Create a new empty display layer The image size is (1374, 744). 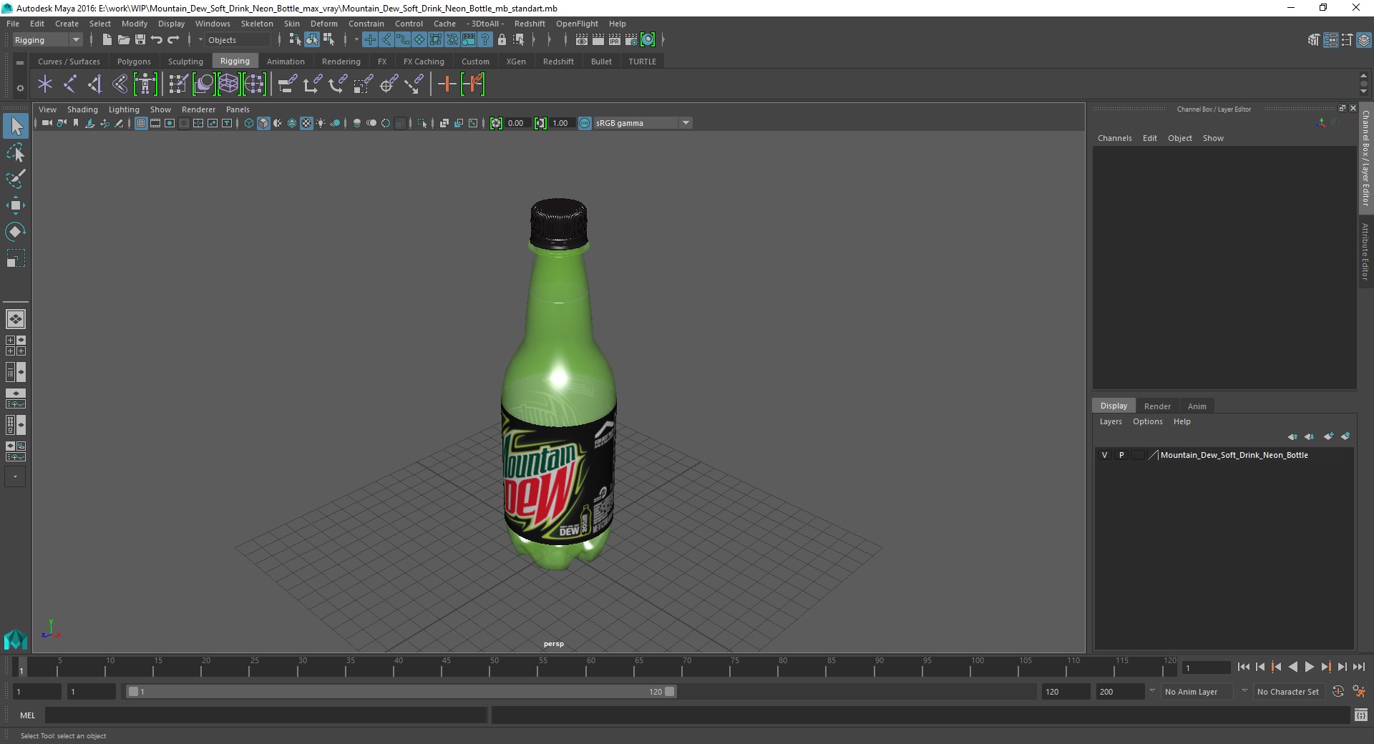(x=1329, y=436)
